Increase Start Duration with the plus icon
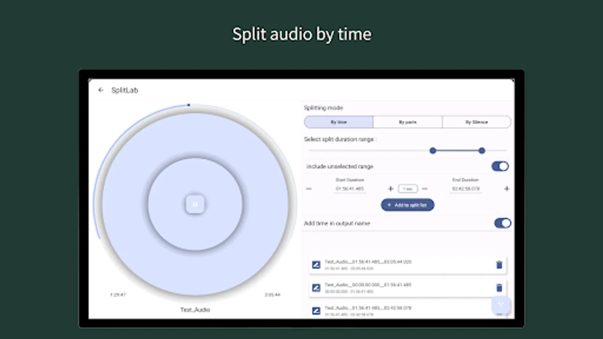603x339 pixels. 390,189
